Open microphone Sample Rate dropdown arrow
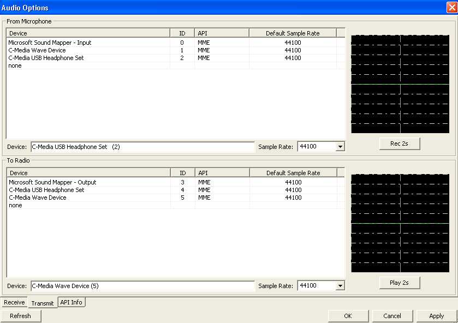Image resolution: width=458 pixels, height=323 pixels. point(340,147)
